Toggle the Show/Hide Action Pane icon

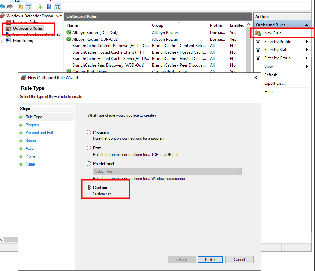pyautogui.click(x=57, y=6)
